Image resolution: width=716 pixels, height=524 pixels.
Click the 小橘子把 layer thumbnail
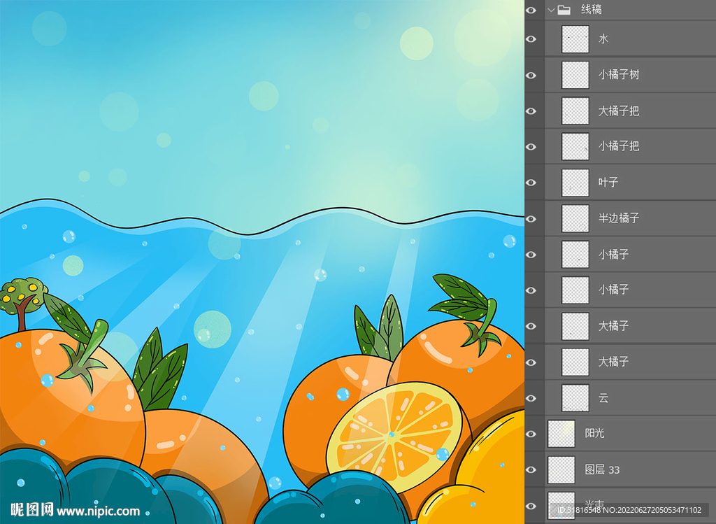pyautogui.click(x=575, y=147)
